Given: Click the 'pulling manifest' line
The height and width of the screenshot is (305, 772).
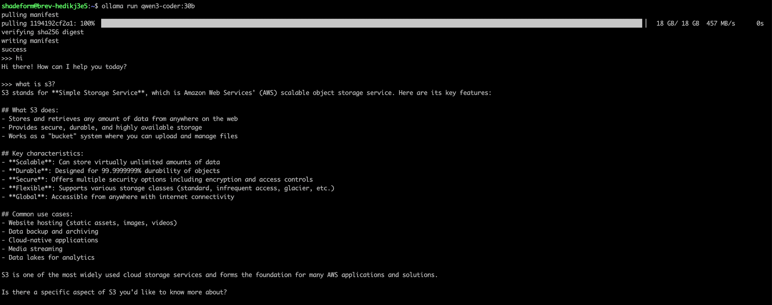Looking at the screenshot, I should click(30, 15).
